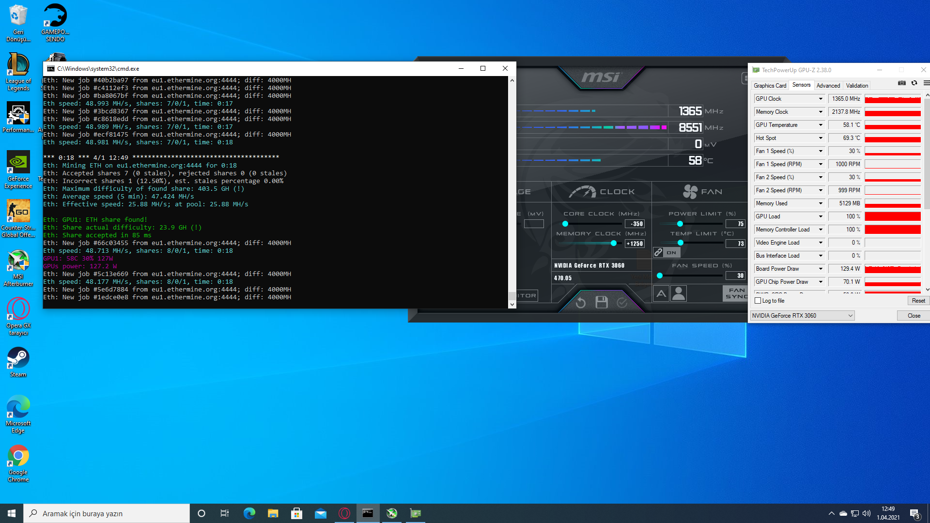Select NVIDIA GeForce RTX 3060 dropdown in GPU-Z
The height and width of the screenshot is (523, 930).
(802, 315)
